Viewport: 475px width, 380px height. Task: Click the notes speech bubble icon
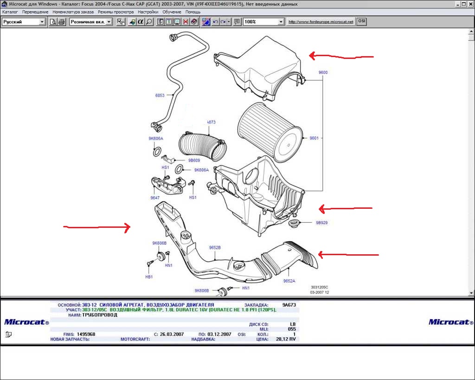point(237,22)
